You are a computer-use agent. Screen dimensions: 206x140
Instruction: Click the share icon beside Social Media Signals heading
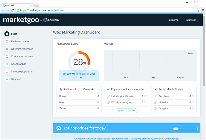click(x=156, y=90)
